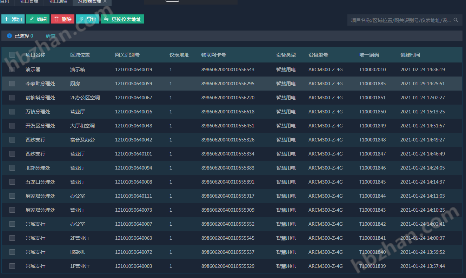Click the 创建时间 column header

pyautogui.click(x=410, y=55)
